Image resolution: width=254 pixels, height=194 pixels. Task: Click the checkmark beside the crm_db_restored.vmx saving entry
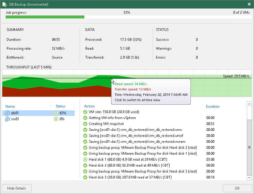tap(85, 130)
